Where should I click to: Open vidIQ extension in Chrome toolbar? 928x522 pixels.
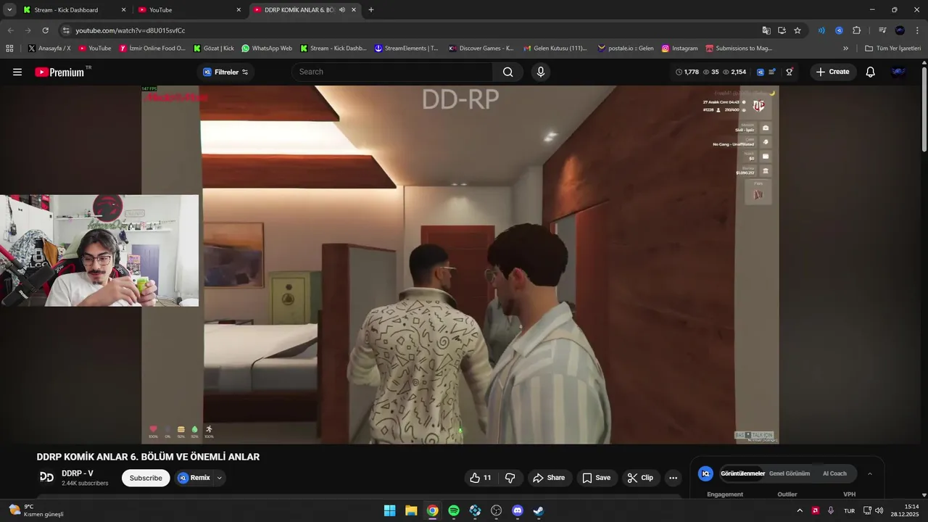click(839, 30)
